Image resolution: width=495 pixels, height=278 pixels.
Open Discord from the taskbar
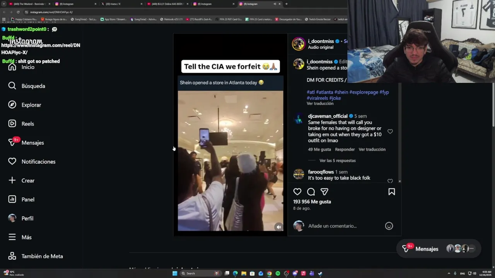(295, 273)
